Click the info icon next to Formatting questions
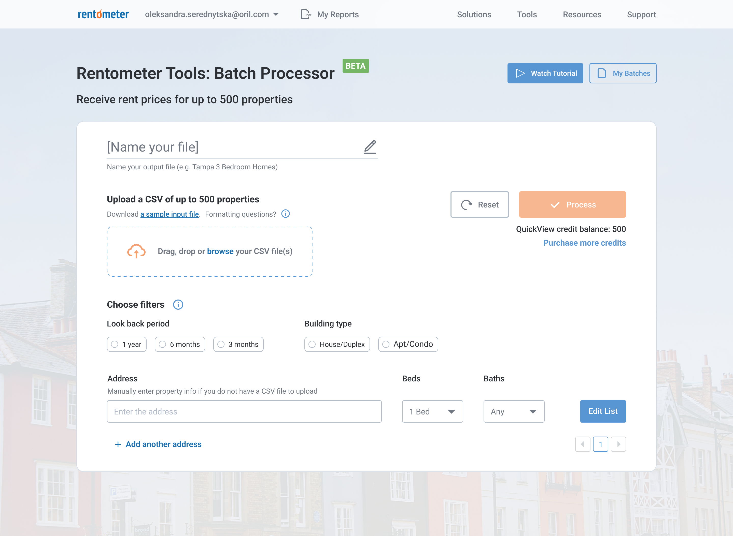 [x=286, y=214]
